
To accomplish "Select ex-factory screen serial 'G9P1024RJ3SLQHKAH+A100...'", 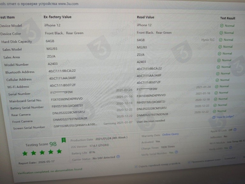I will point(76,125).
